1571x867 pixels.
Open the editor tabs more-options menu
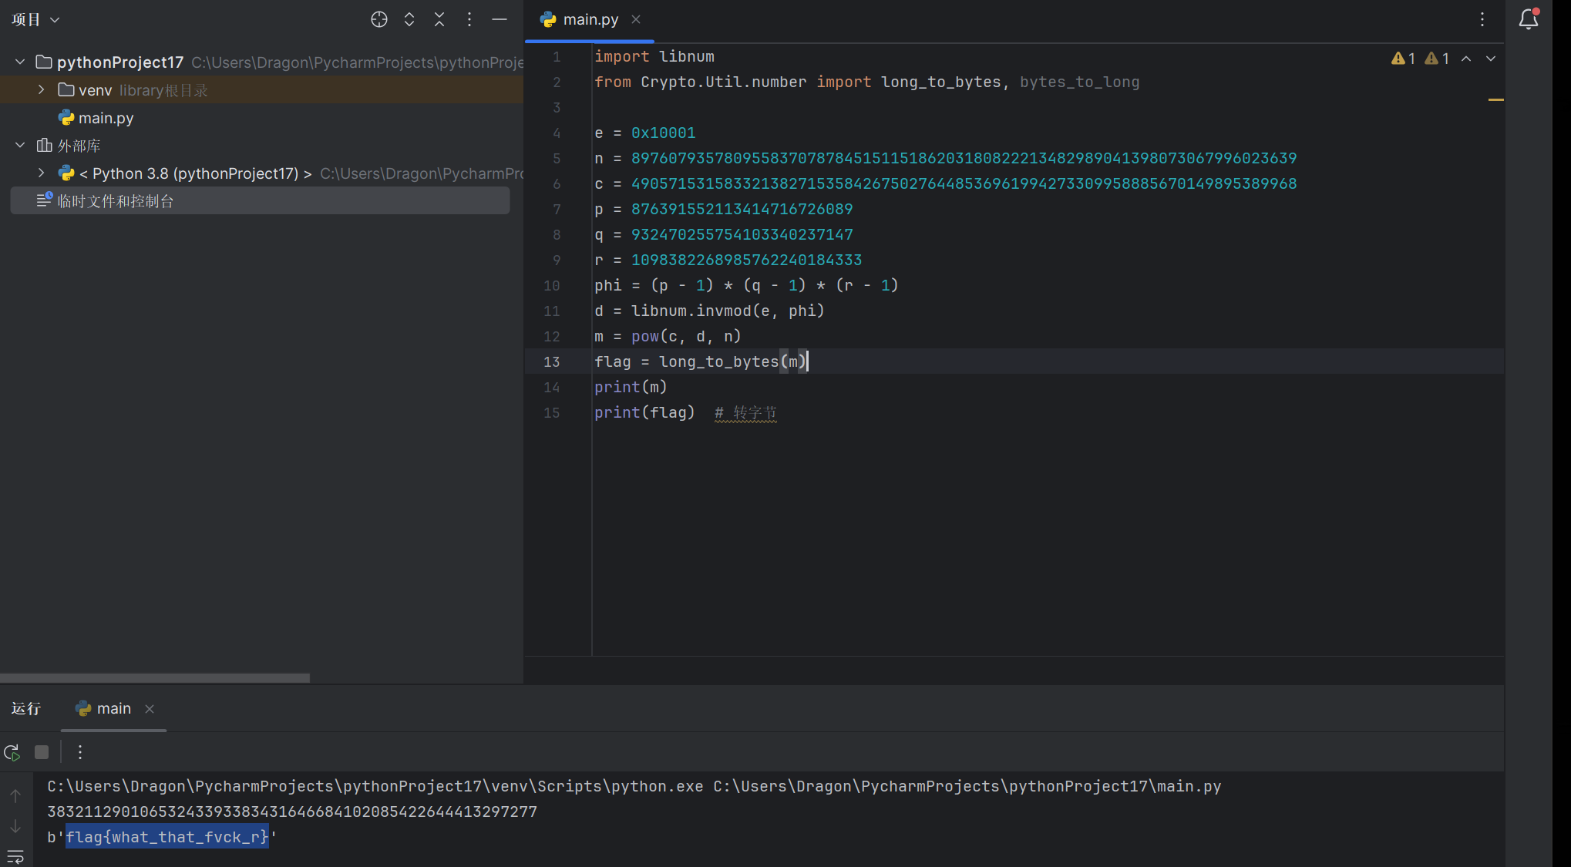coord(1482,20)
